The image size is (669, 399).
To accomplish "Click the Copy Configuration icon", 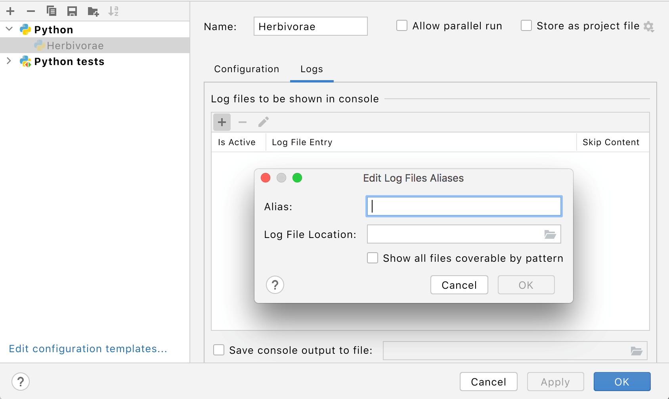I will (x=52, y=11).
